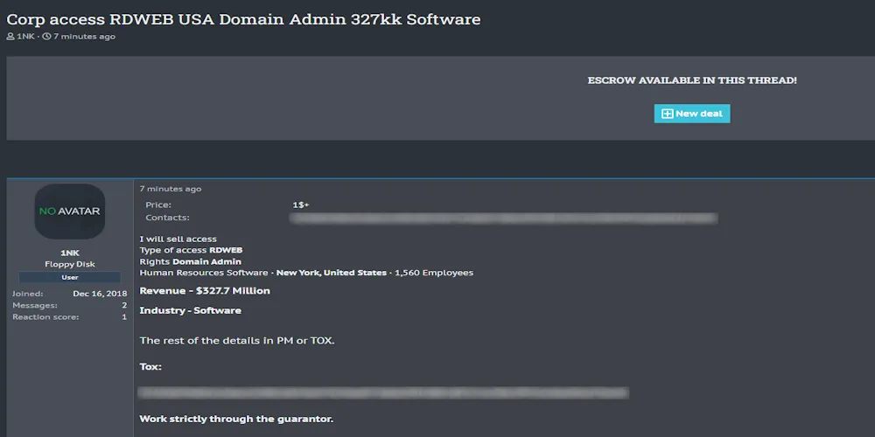The height and width of the screenshot is (437, 875).
Task: Click the Escrow available in this thread notice
Action: (691, 80)
